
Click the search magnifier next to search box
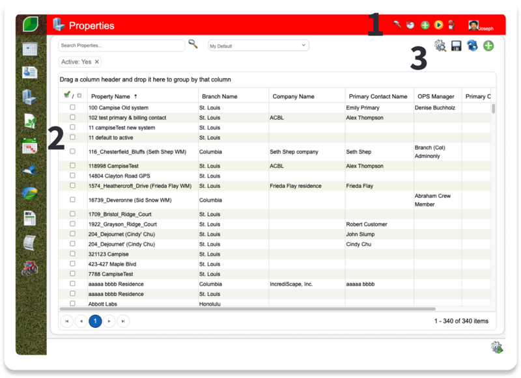point(193,44)
